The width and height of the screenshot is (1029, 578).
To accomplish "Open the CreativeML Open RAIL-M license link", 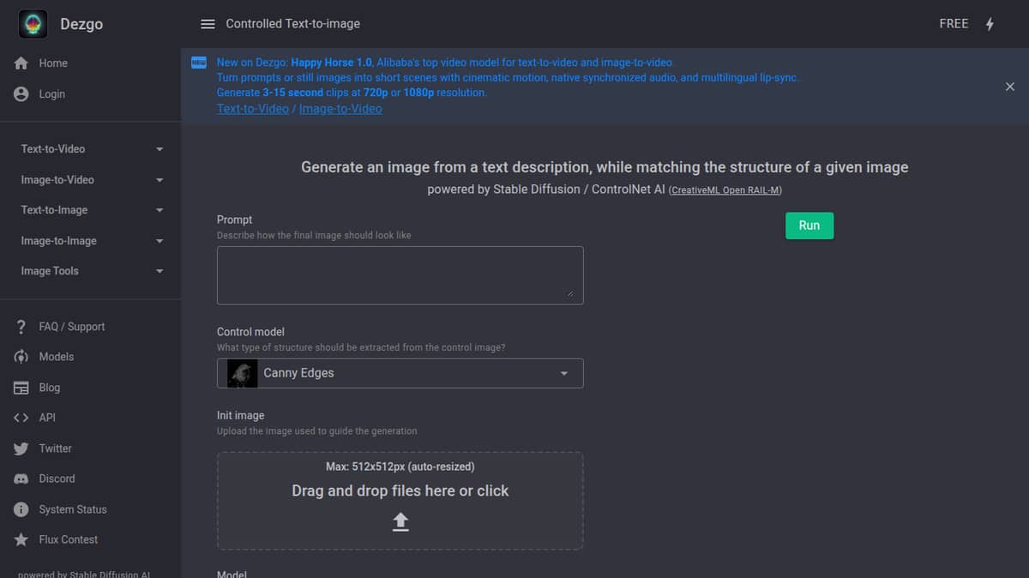I will point(725,190).
